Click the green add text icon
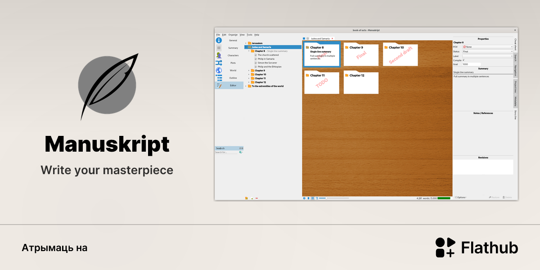The height and width of the screenshot is (270, 540). pyautogui.click(x=252, y=198)
